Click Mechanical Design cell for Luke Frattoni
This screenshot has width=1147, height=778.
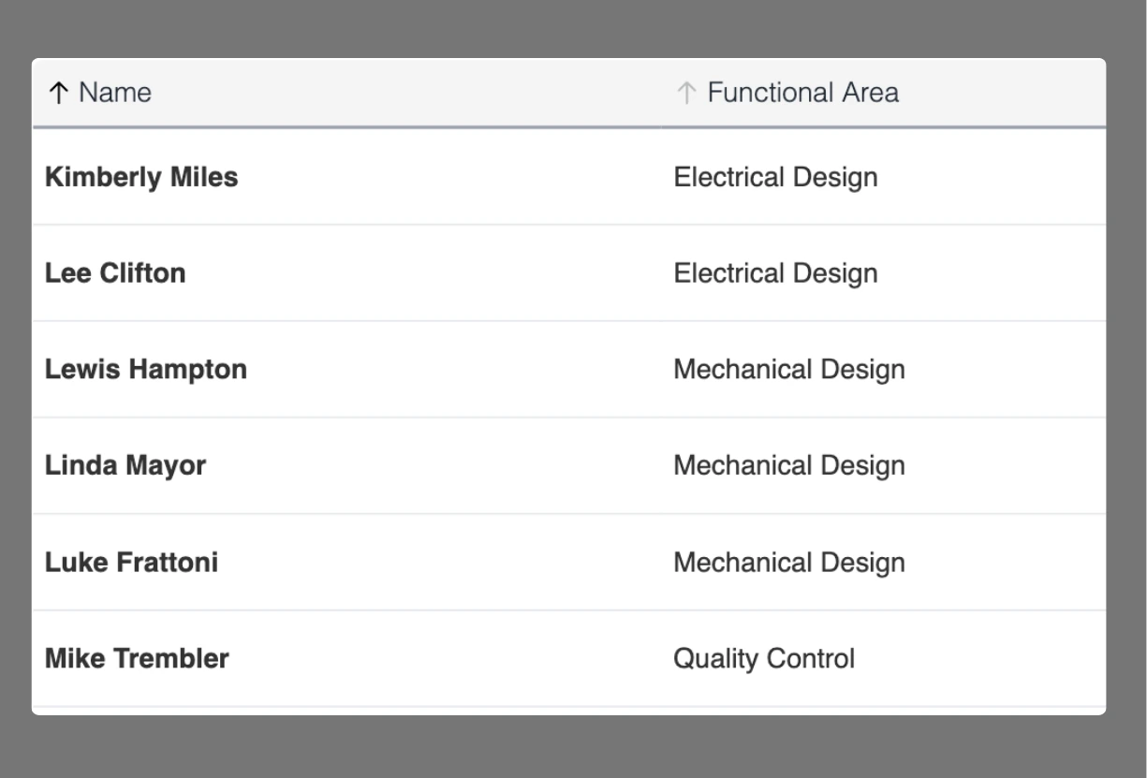(x=788, y=563)
